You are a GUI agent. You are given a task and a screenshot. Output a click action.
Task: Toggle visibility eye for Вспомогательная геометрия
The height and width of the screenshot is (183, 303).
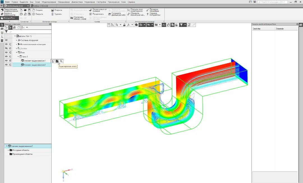[x=6, y=44]
